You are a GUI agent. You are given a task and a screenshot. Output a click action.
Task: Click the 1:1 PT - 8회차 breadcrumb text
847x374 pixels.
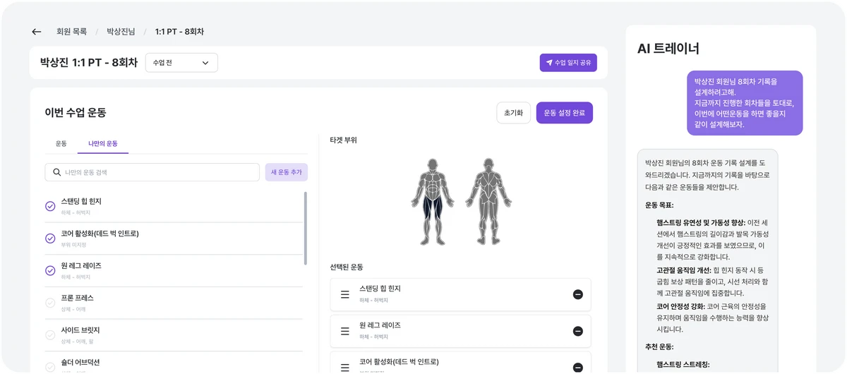coord(179,32)
